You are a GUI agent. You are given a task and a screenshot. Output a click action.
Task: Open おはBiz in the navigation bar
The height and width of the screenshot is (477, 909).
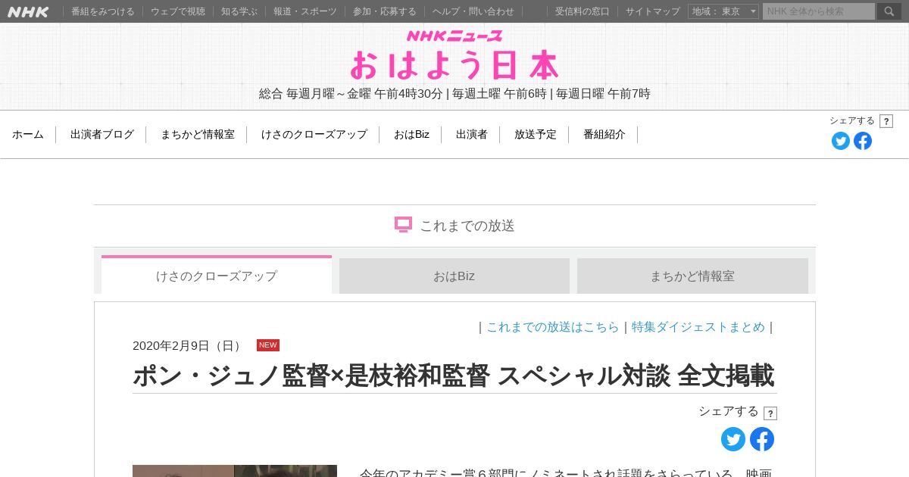(411, 134)
